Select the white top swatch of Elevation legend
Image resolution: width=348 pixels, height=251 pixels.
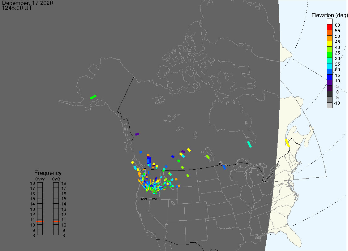329,21
